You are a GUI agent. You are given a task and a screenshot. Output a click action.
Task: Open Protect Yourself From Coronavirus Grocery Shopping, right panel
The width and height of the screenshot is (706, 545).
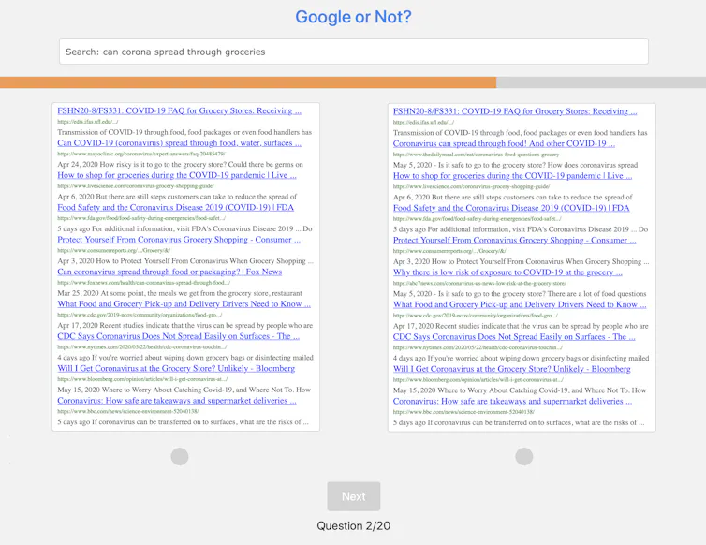(515, 240)
